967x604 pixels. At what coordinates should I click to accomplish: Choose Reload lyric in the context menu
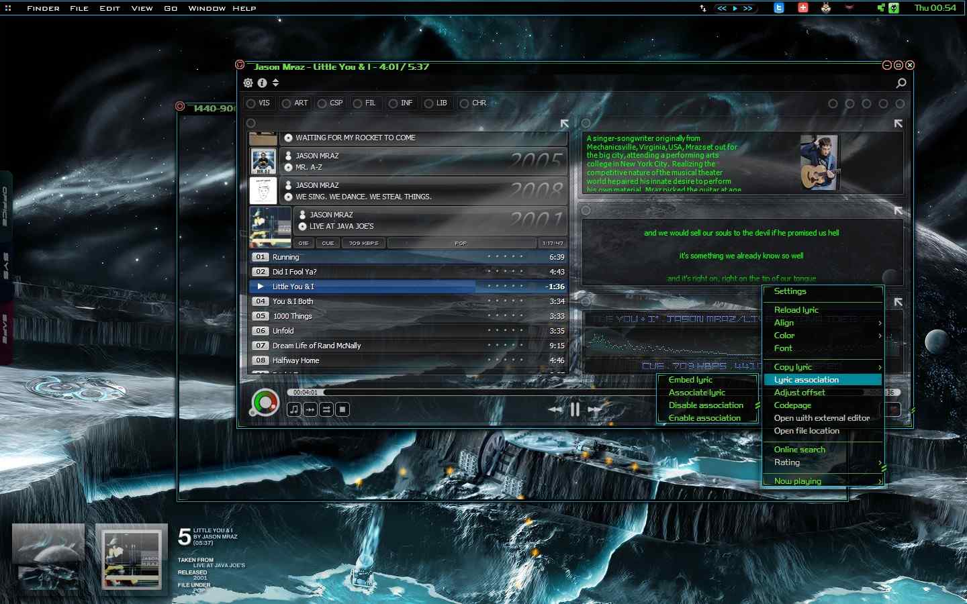click(823, 310)
